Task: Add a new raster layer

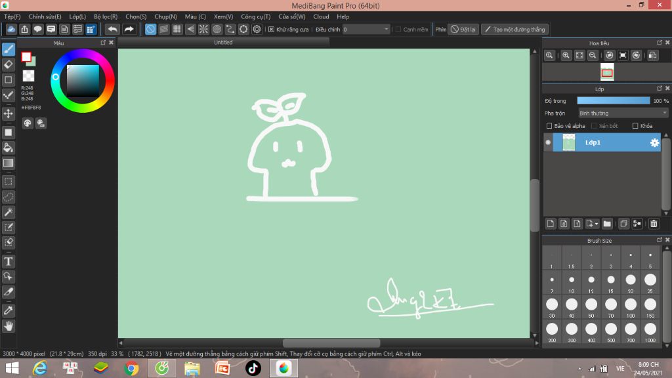Action: [x=551, y=224]
